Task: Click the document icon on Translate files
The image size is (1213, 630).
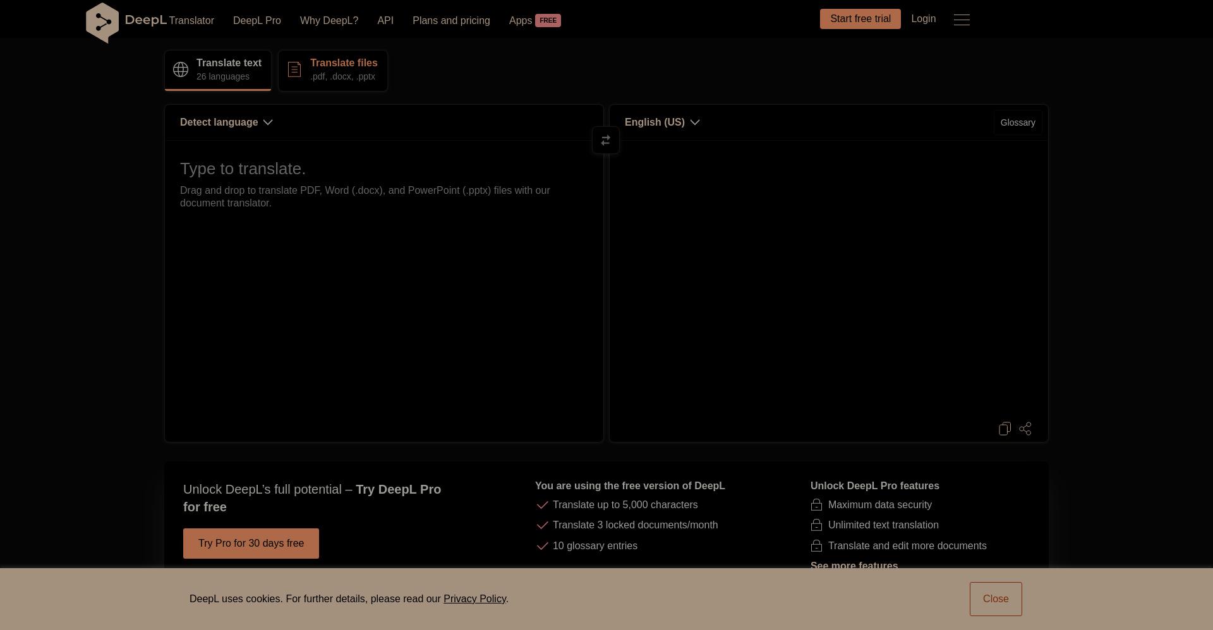Action: pos(294,69)
